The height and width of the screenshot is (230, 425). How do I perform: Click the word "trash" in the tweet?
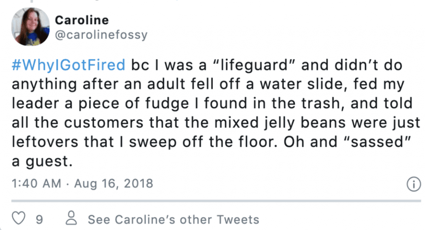point(321,104)
